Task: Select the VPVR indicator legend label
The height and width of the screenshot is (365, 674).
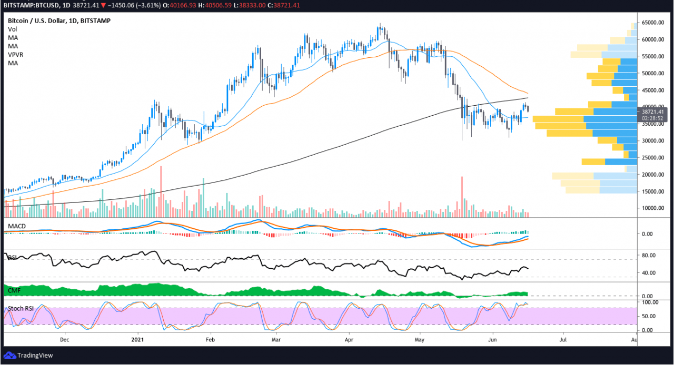Action: [x=15, y=55]
